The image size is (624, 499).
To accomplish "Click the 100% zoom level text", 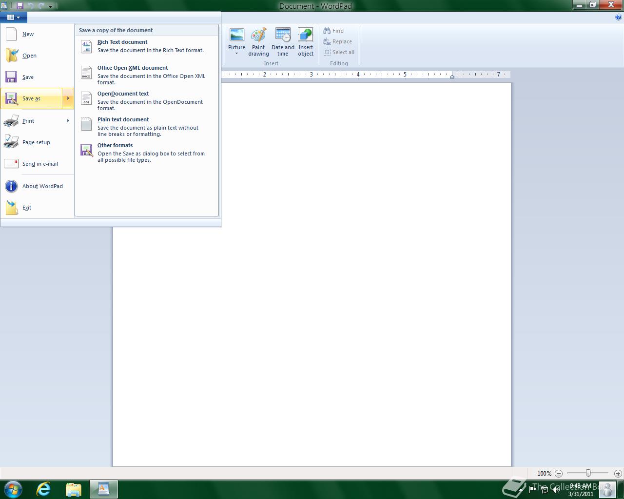I will 544,473.
